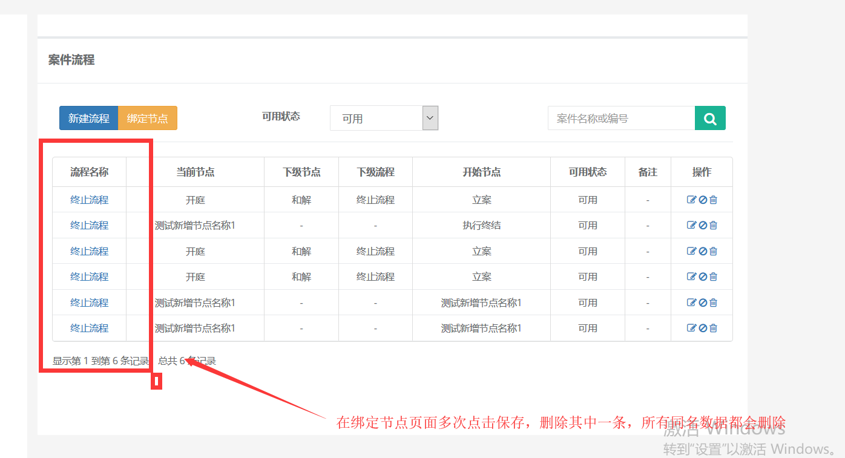Select the 执行终结 cell

click(x=482, y=225)
